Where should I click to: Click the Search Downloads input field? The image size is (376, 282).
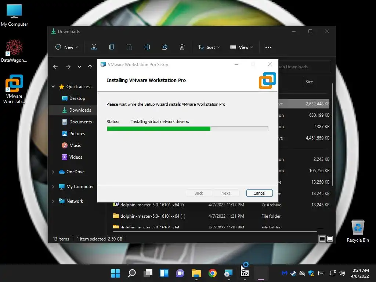click(304, 67)
